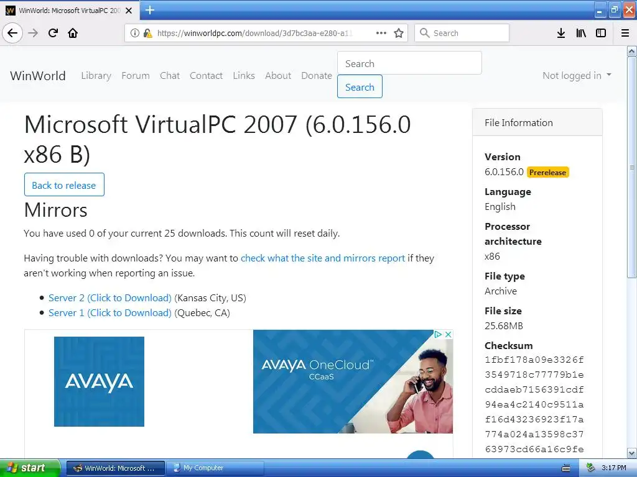Open the browser home page

pyautogui.click(x=73, y=33)
